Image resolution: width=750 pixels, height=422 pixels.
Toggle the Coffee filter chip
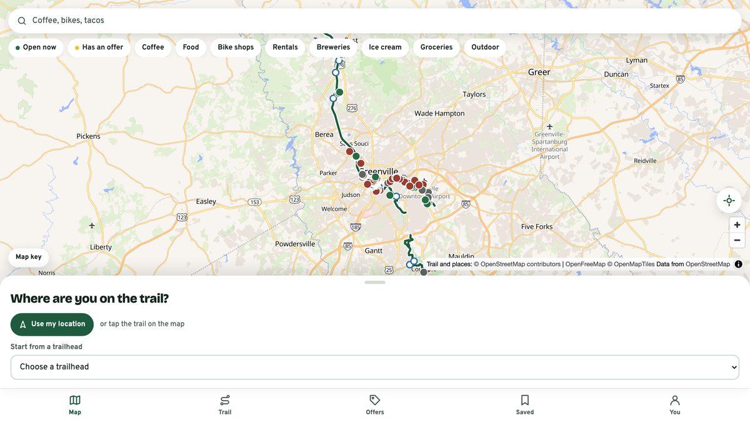pyautogui.click(x=153, y=48)
